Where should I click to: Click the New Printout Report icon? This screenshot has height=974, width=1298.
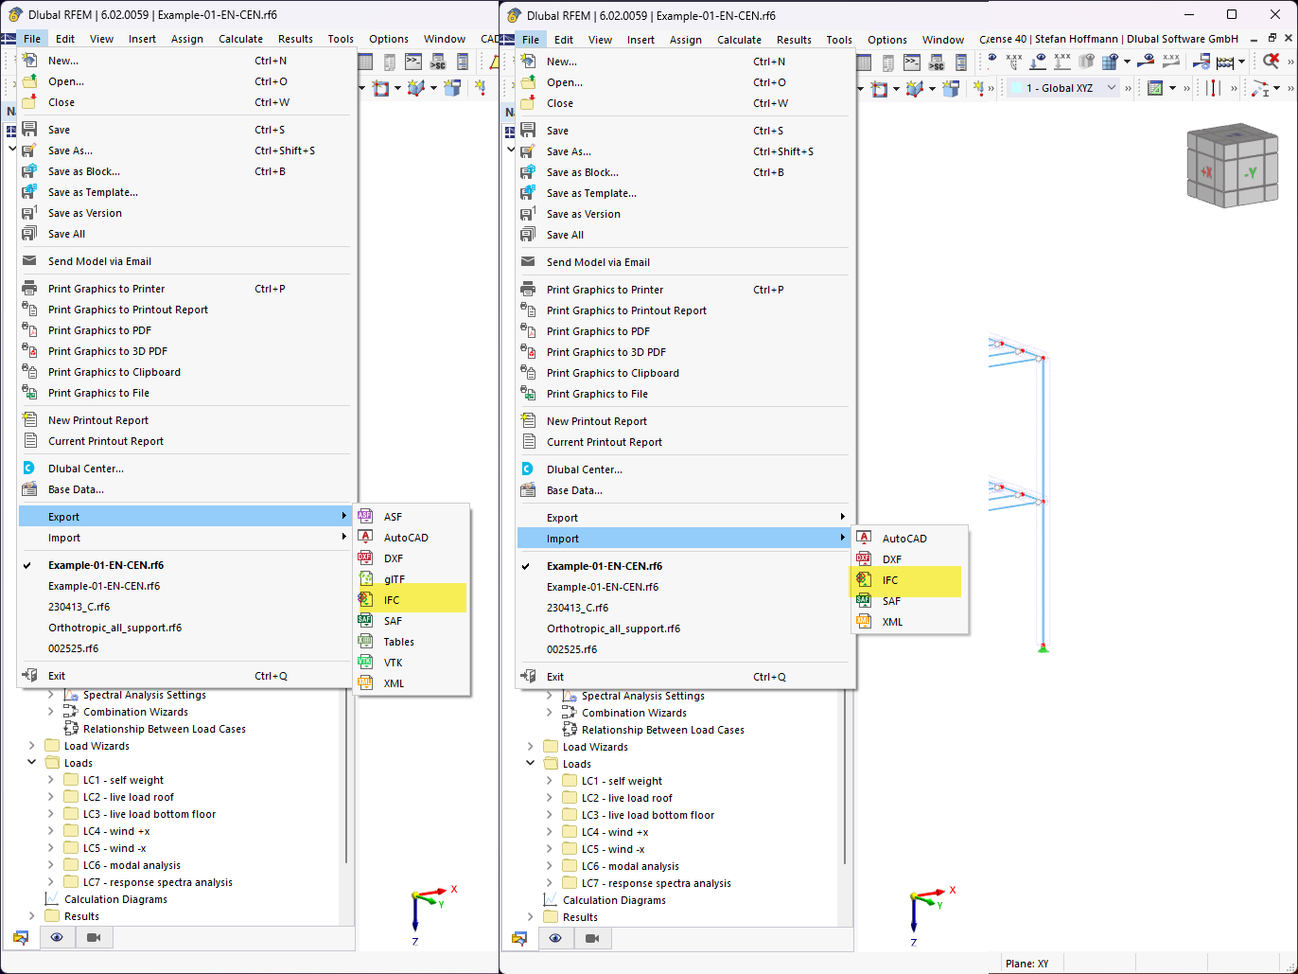(29, 419)
